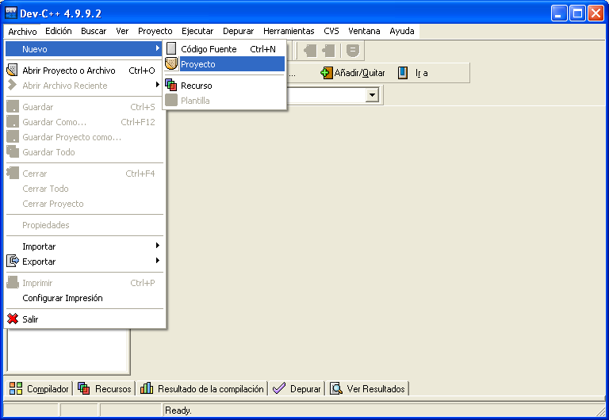This screenshot has width=609, height=420.
Task: Click the Dev-C++ title bar icon
Action: [x=11, y=13]
